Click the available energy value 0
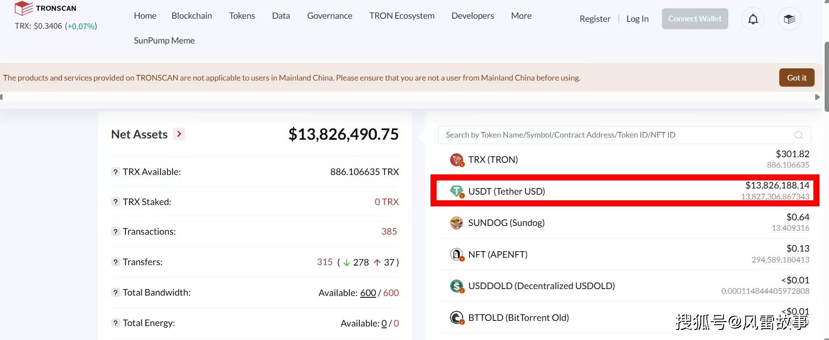Screen dimensions: 829x340 384,323
